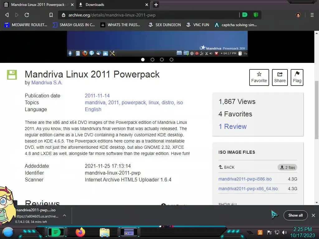Viewport: 319px width, 239px height.
Task: Click the lock icon in address bar
Action: coord(64,15)
